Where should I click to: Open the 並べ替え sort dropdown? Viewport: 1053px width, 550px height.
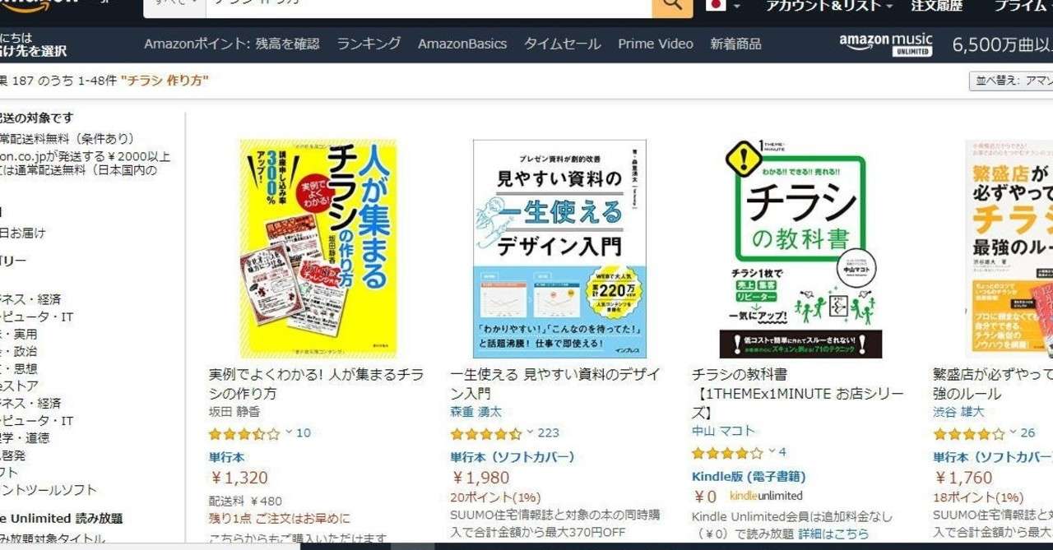click(1011, 81)
